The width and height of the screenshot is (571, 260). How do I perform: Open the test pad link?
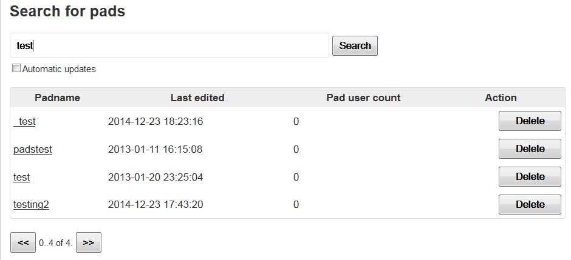[x=21, y=177]
